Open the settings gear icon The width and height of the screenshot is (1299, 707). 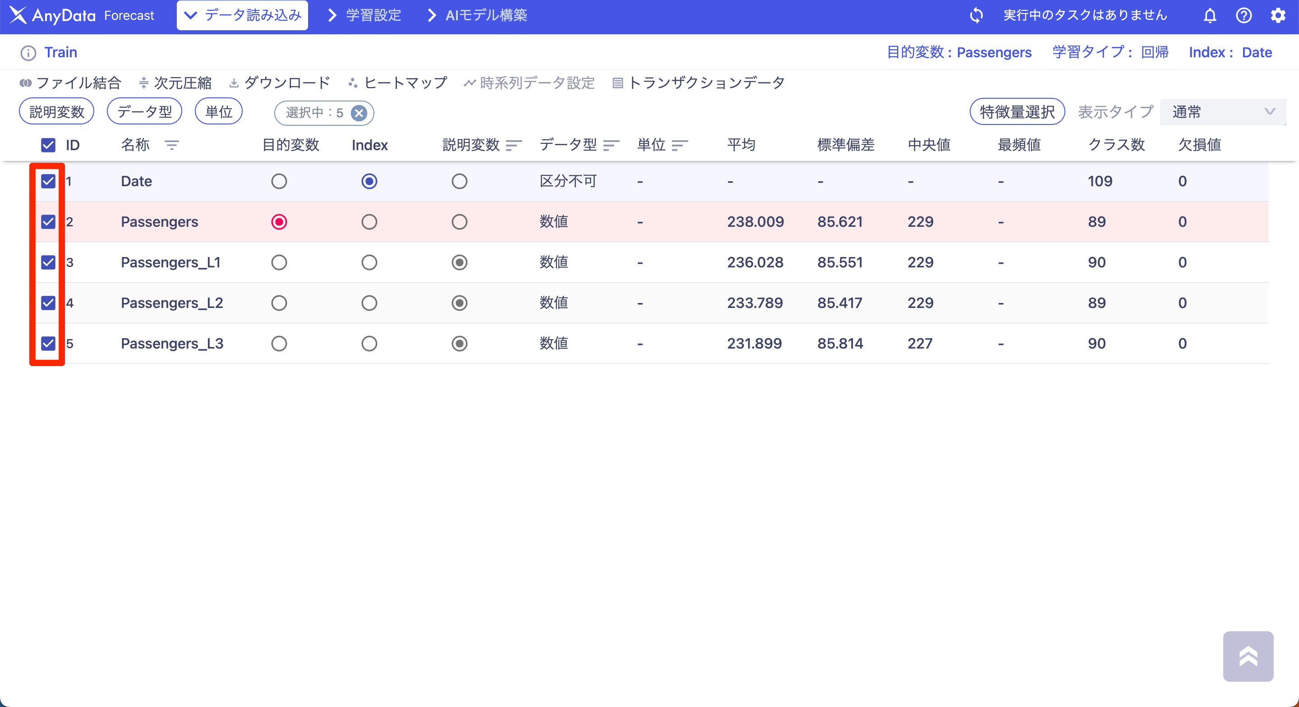(1278, 16)
